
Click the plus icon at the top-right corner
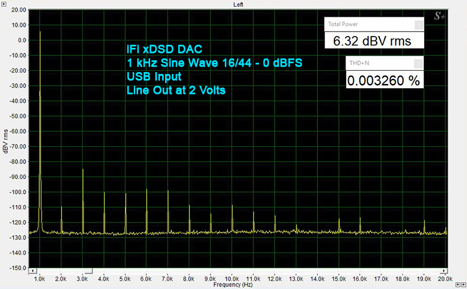(x=463, y=4)
